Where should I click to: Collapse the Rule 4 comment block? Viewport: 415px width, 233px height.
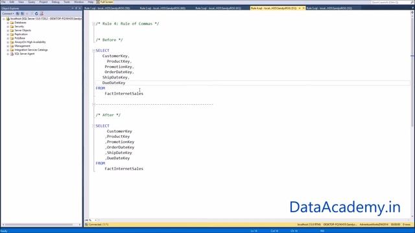93,24
